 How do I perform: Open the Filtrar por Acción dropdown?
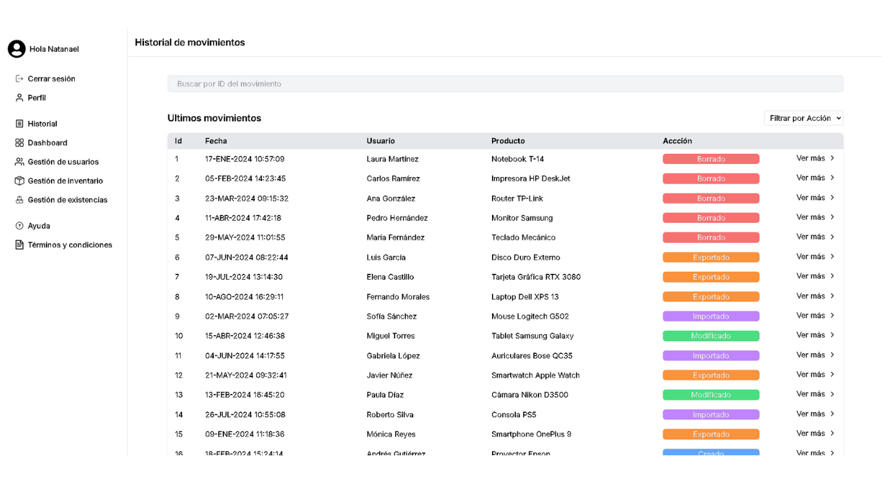tap(803, 118)
